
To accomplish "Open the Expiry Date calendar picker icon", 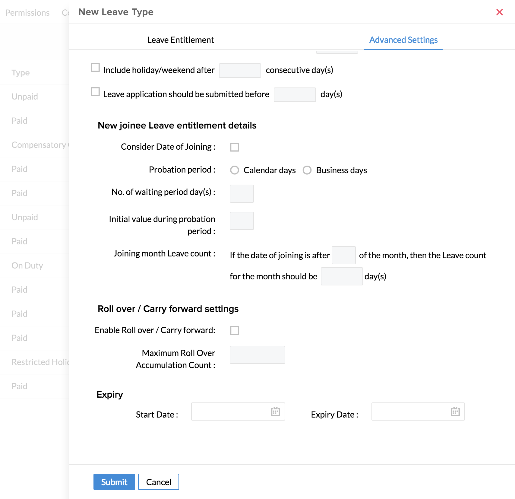I will point(455,412).
